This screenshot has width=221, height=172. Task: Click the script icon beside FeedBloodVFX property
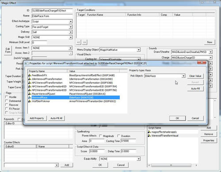coord(30,75)
